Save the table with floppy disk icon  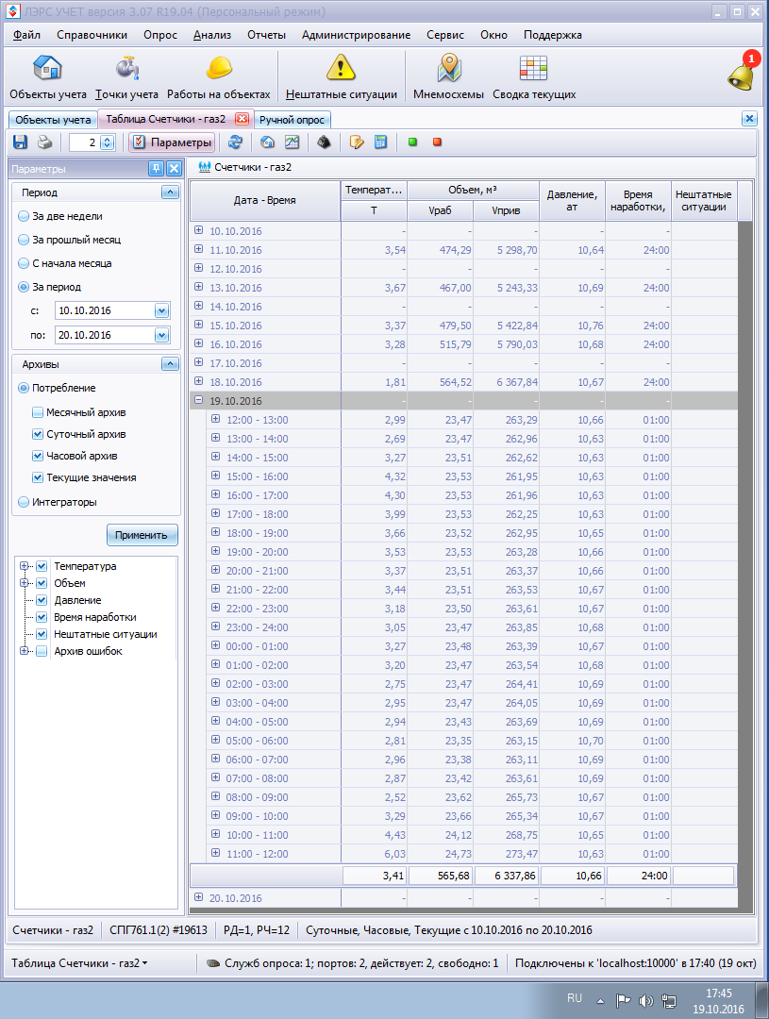(x=20, y=142)
